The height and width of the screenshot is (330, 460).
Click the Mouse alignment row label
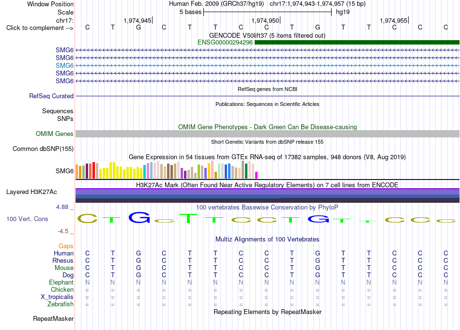[64, 268]
